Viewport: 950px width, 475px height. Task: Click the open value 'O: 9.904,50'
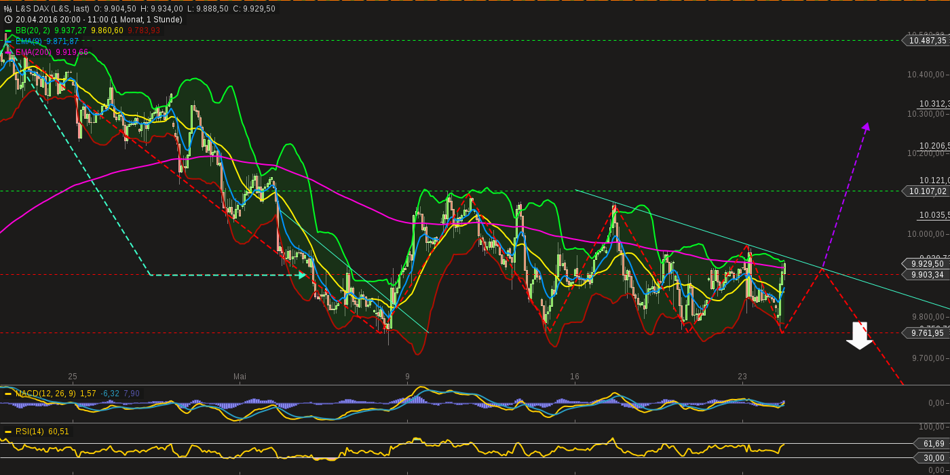tap(115, 9)
